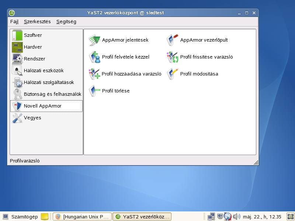Click the Számítógép menu label
295x221 pixels.
click(24, 217)
